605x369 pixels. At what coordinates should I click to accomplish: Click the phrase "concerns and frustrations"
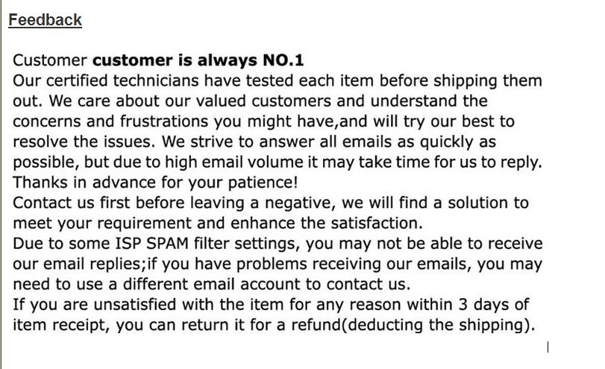106,122
